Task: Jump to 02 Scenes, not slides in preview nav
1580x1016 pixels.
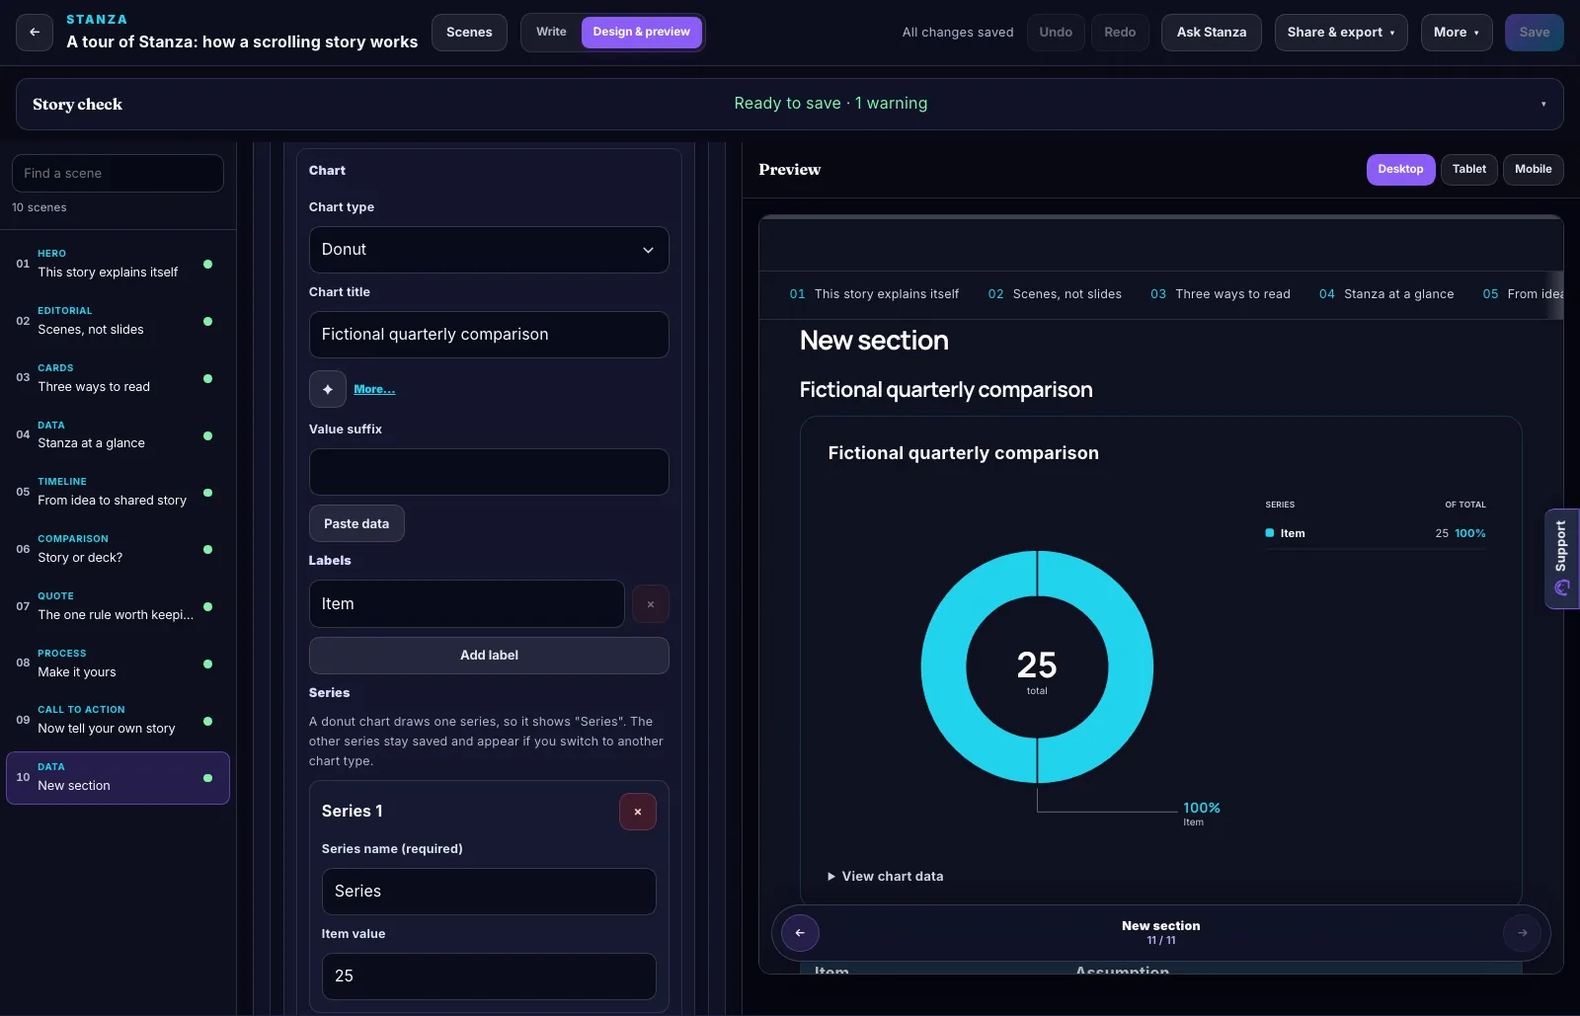Action: pos(1055,294)
